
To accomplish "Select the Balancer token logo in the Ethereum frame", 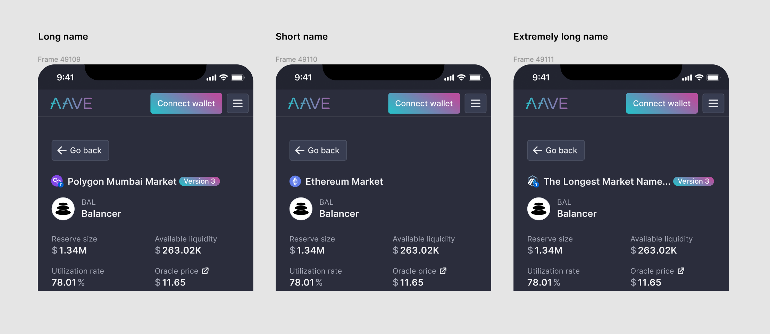I will click(301, 209).
